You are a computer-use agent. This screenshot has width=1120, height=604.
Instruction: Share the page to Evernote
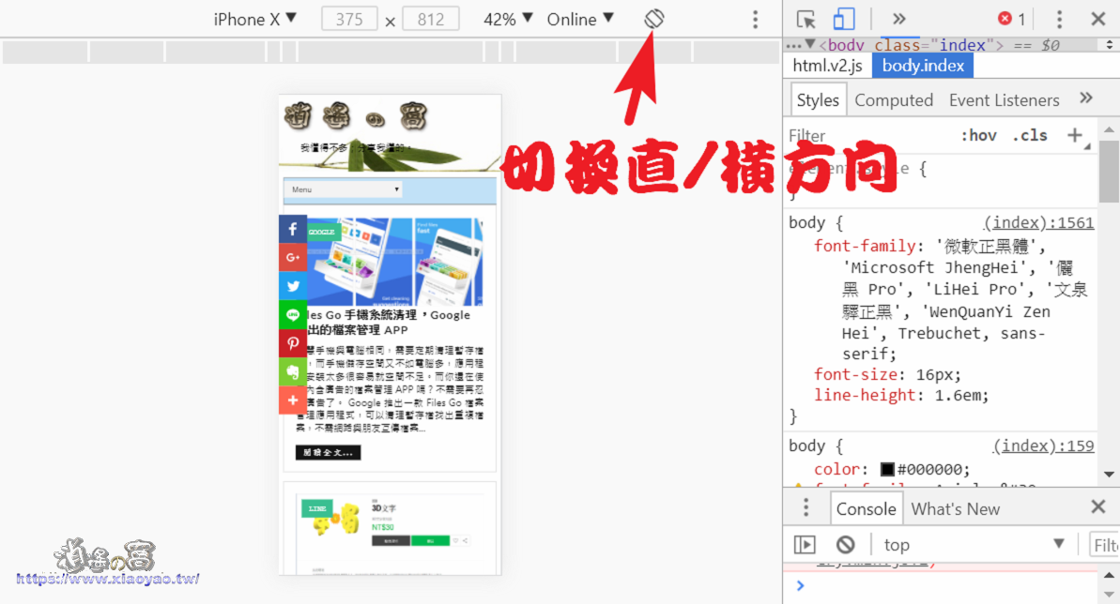pyautogui.click(x=293, y=372)
